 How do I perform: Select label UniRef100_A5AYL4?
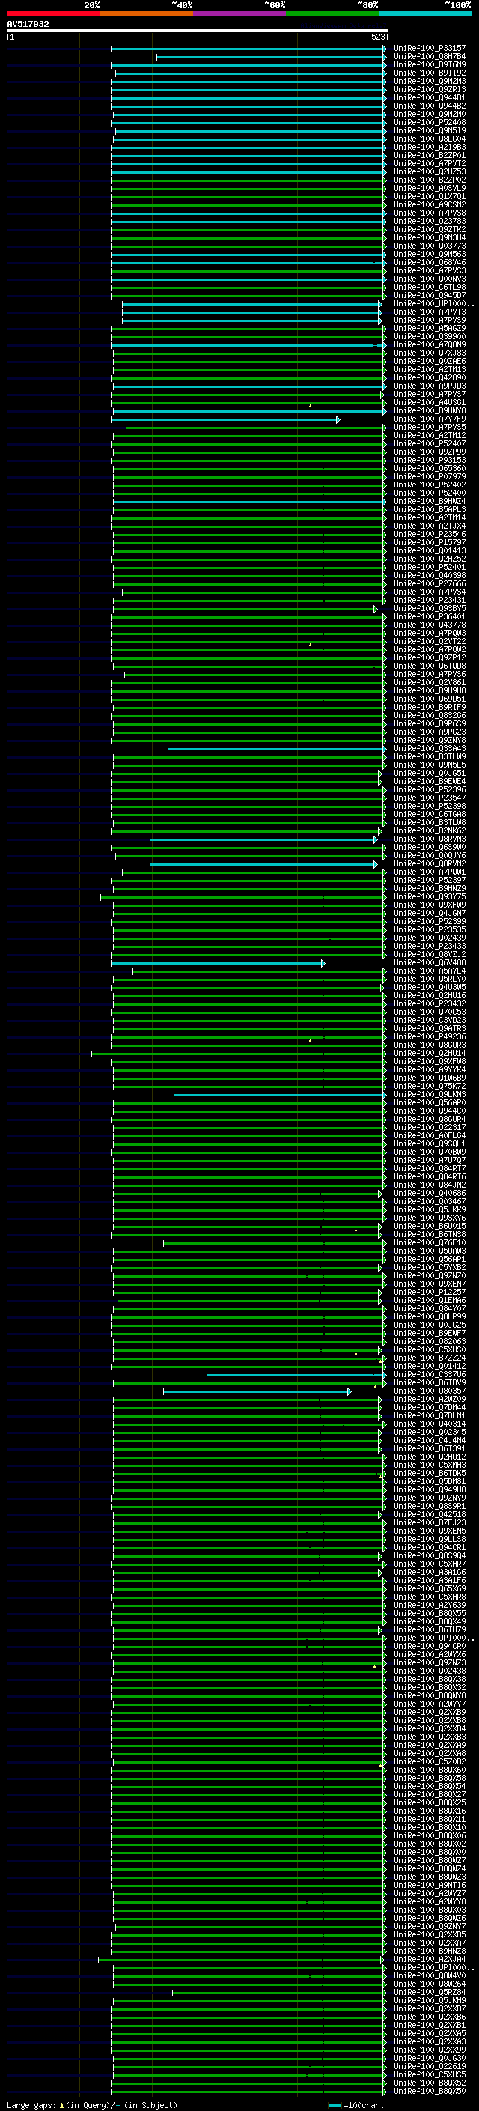pos(429,971)
